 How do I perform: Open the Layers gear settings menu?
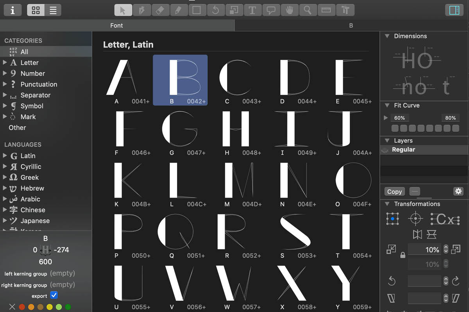point(458,191)
